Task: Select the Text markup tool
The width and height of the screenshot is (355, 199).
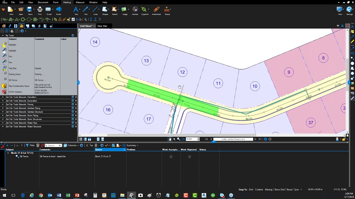Action: [x=76, y=11]
